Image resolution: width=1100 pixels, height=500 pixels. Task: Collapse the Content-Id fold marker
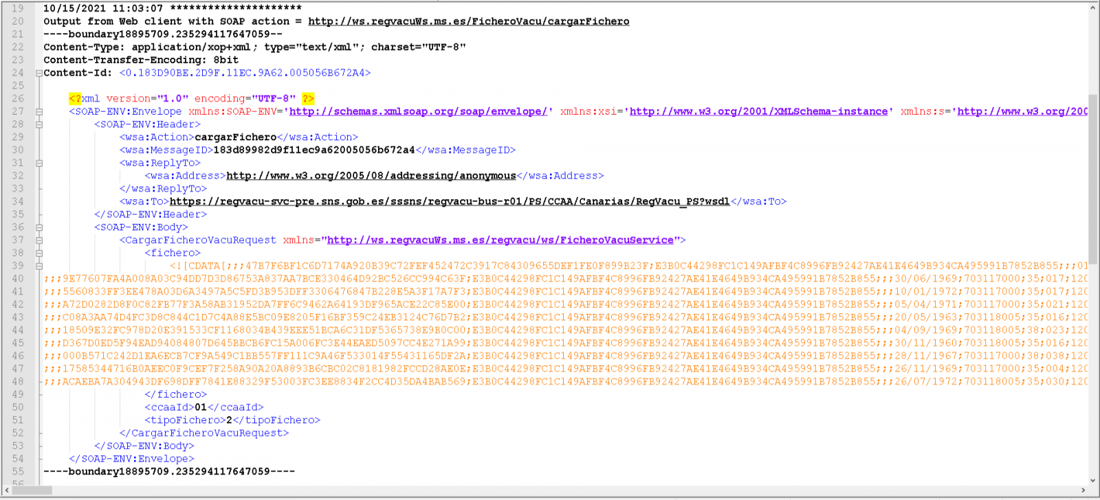click(x=39, y=73)
